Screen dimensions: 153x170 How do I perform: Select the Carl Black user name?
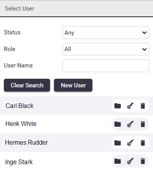coord(19,106)
